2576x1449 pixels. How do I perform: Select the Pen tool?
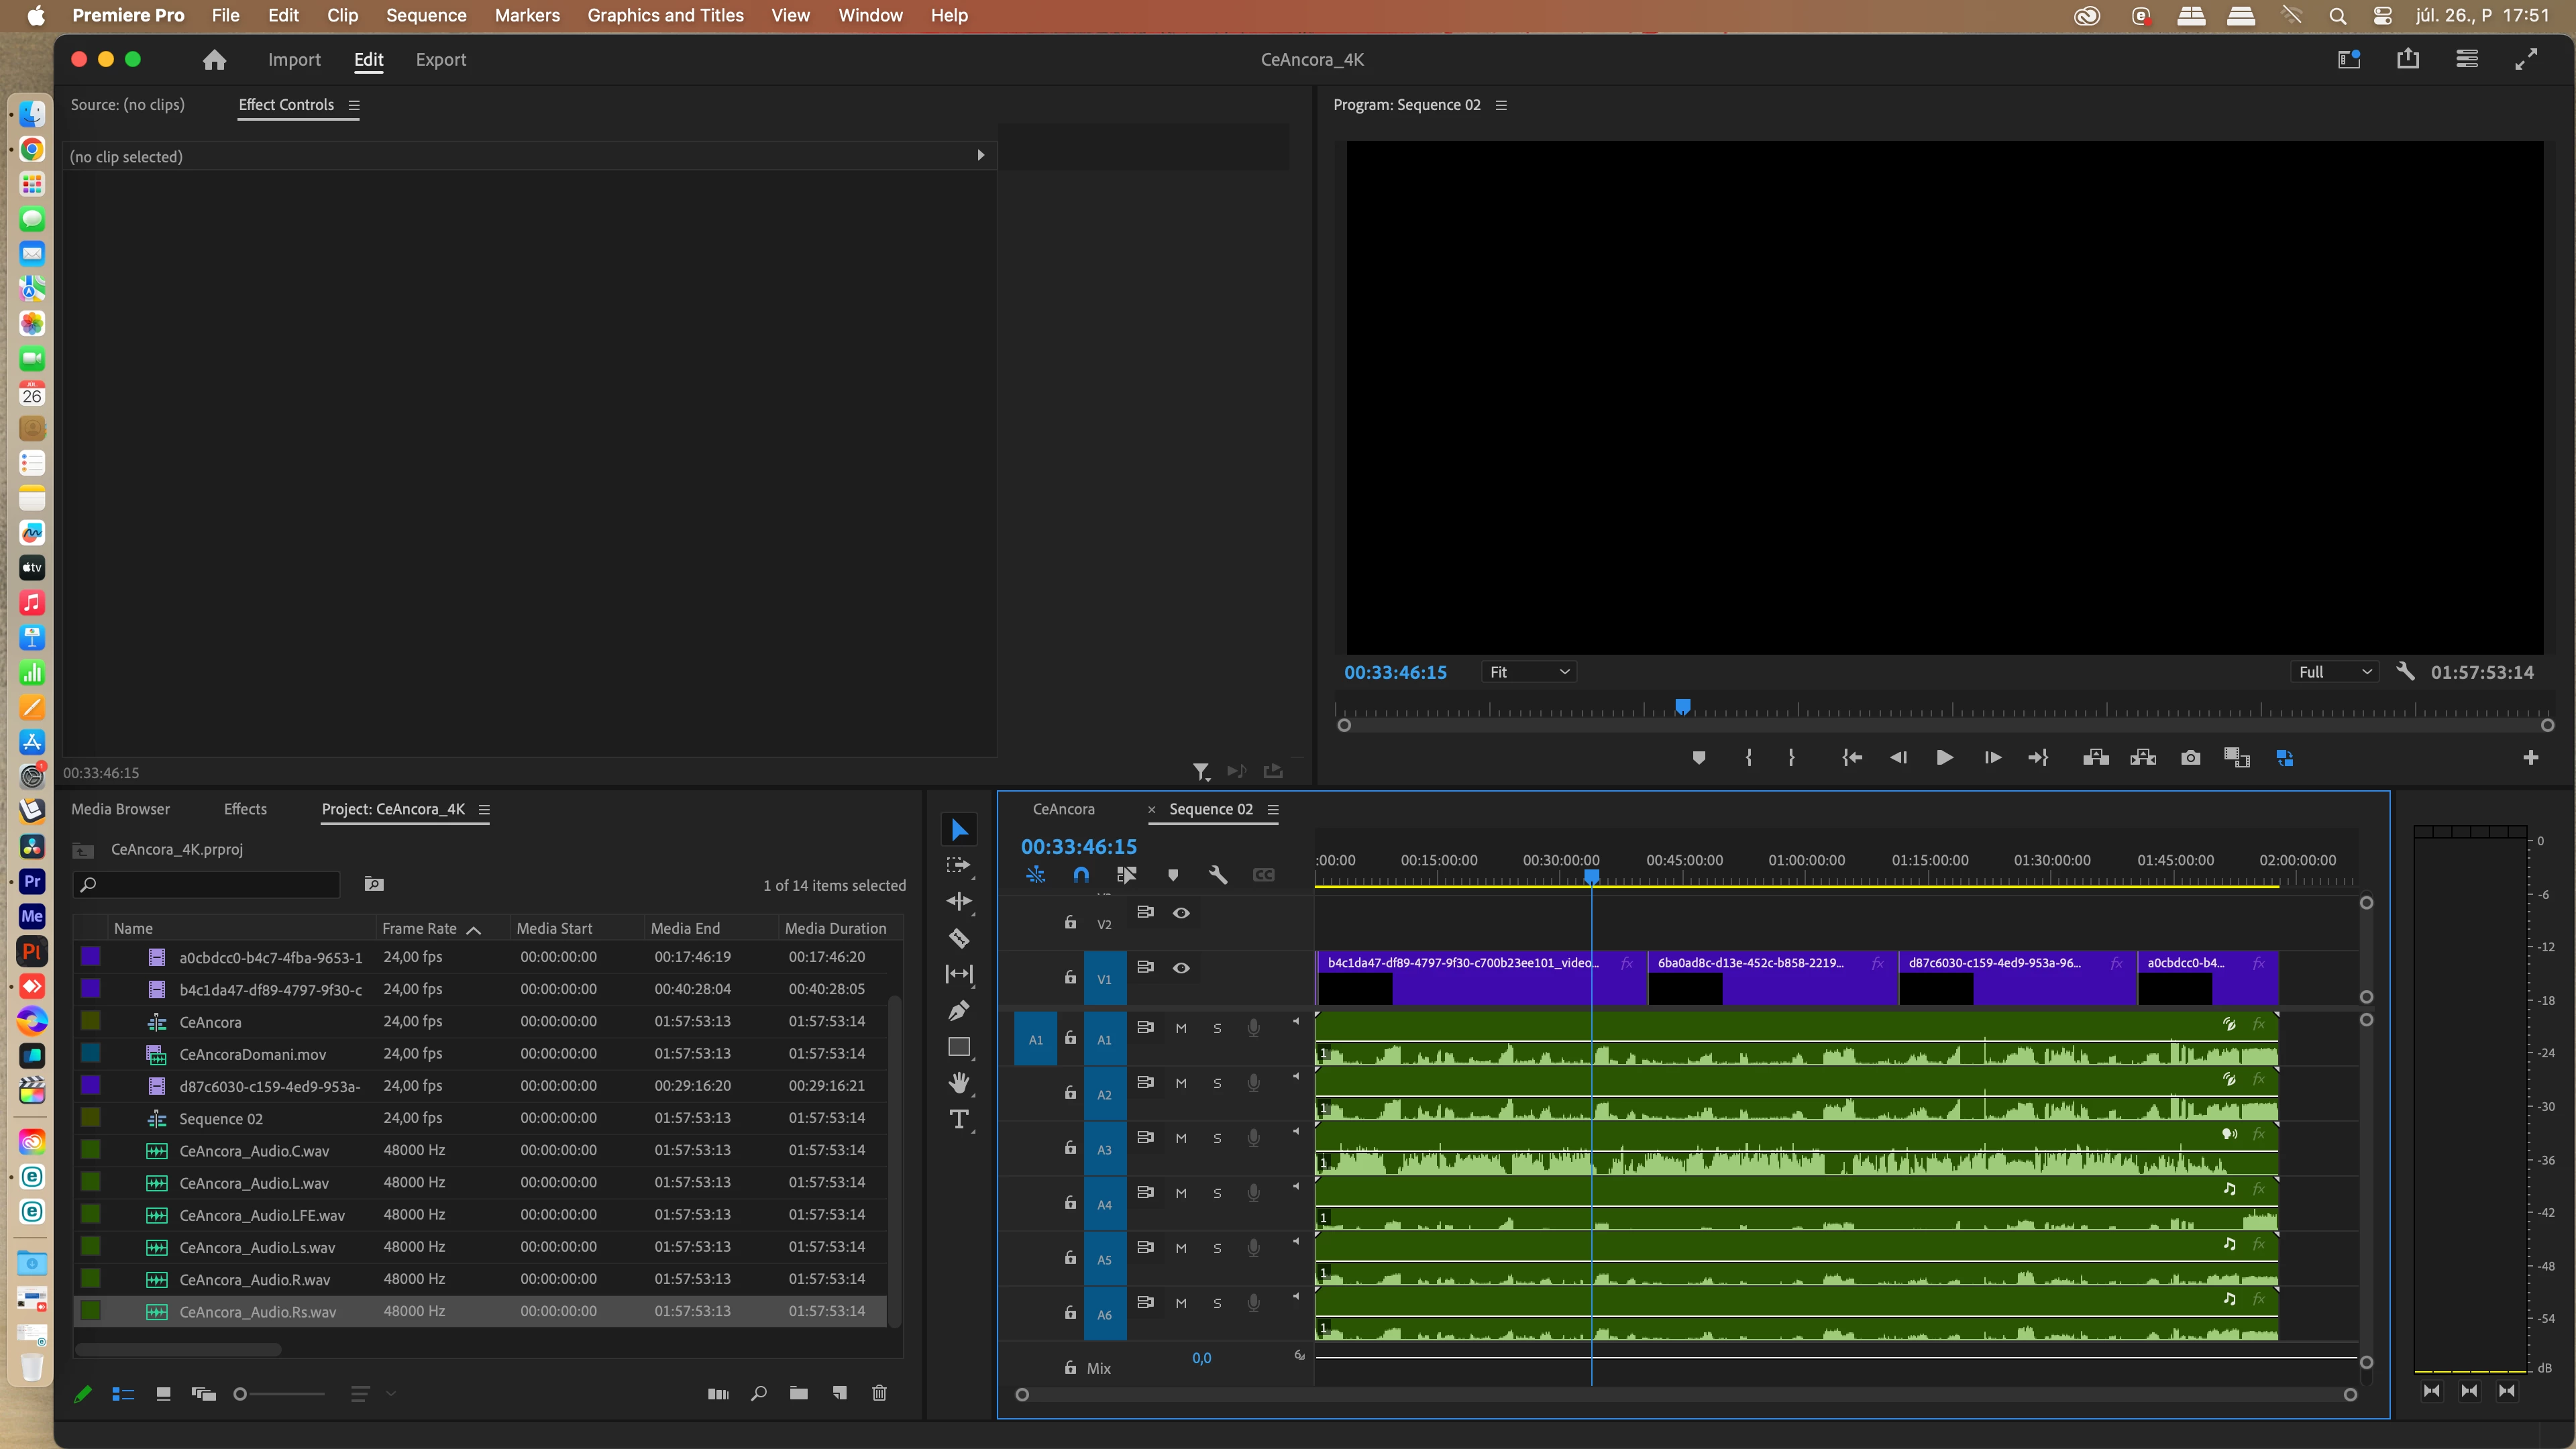958,1011
